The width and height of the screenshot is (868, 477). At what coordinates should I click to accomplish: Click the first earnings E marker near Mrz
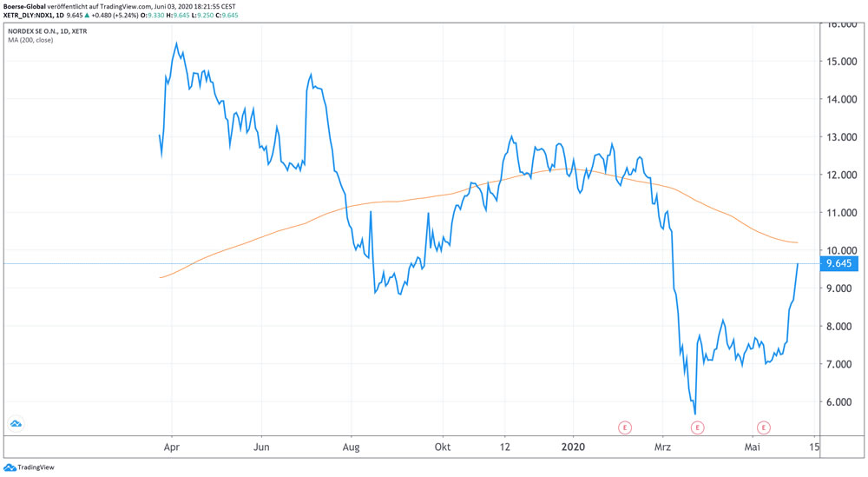pos(624,427)
